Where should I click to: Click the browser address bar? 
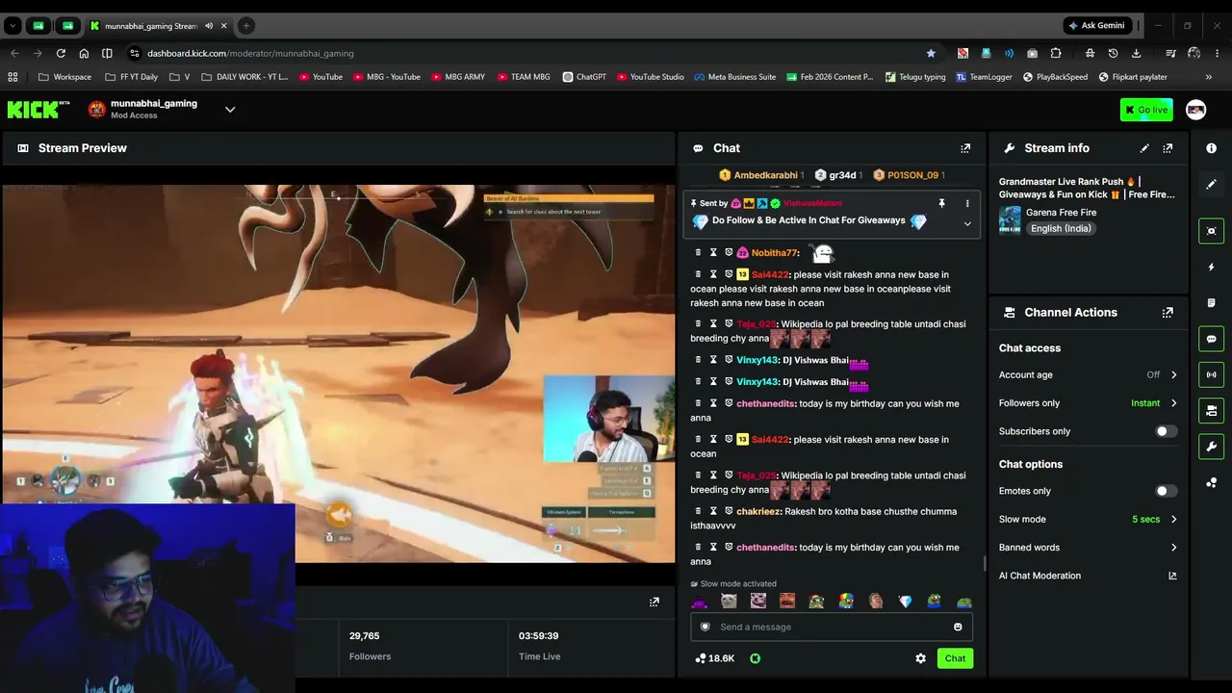tap(525, 53)
